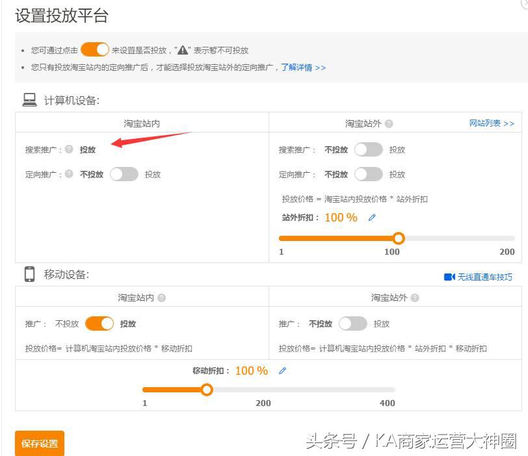
Task: Click the video camera icon before 无线直通车技巧
Action: [x=450, y=277]
